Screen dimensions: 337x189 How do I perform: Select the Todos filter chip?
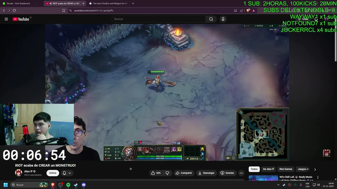pyautogui.click(x=254, y=169)
